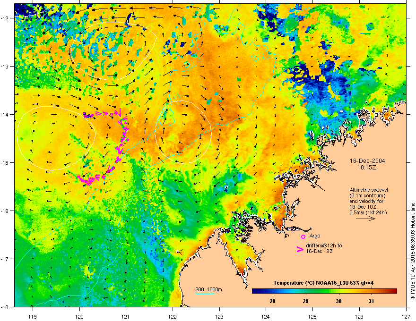Image resolution: width=416 pixels, height=321 pixels.
Task: Click the magenta drifter arrowhead legend symbol
Action: pyautogui.click(x=300, y=249)
